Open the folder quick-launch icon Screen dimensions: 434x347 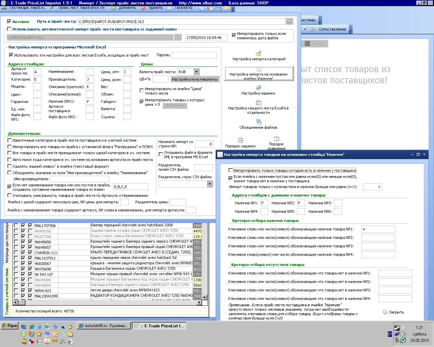[71, 334]
